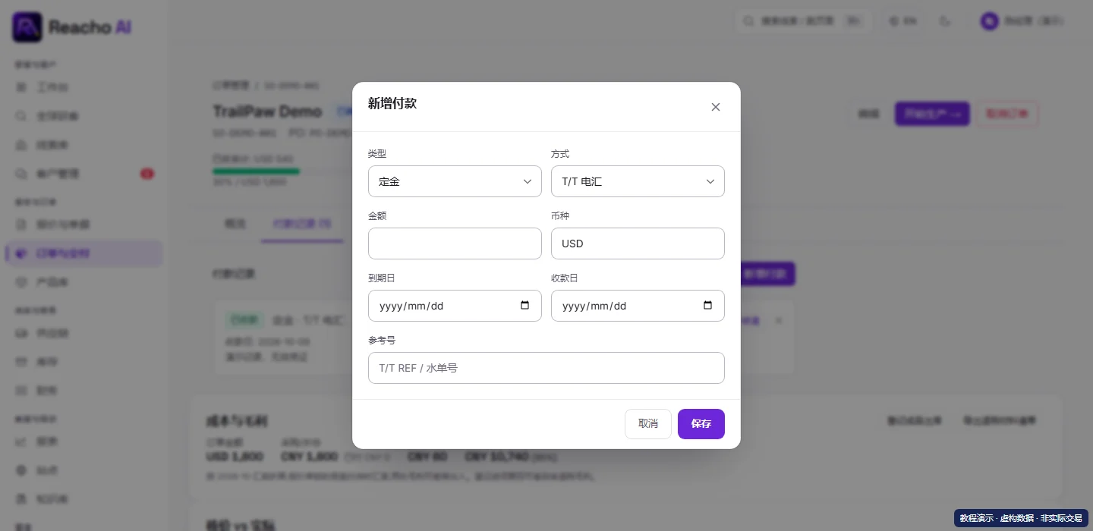Click the Reacho AI logo icon
This screenshot has height=531, width=1093.
coord(27,27)
